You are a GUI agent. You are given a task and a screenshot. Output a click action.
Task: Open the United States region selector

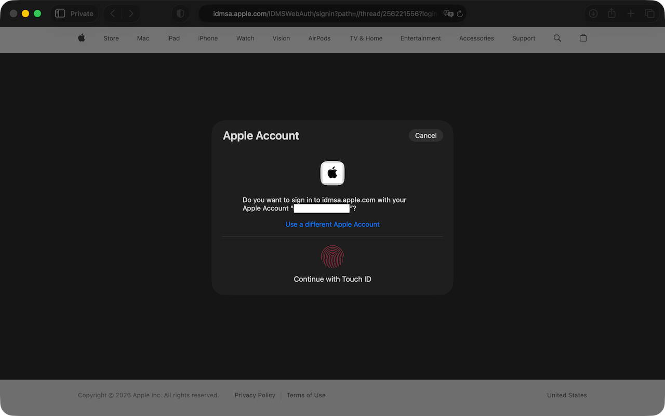click(x=566, y=395)
